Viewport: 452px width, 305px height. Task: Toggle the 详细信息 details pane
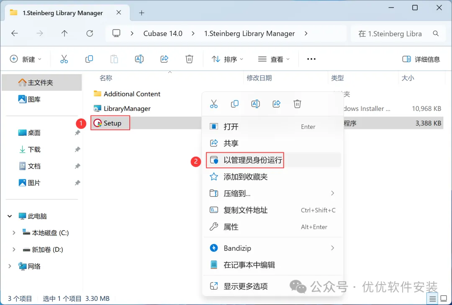pos(421,59)
